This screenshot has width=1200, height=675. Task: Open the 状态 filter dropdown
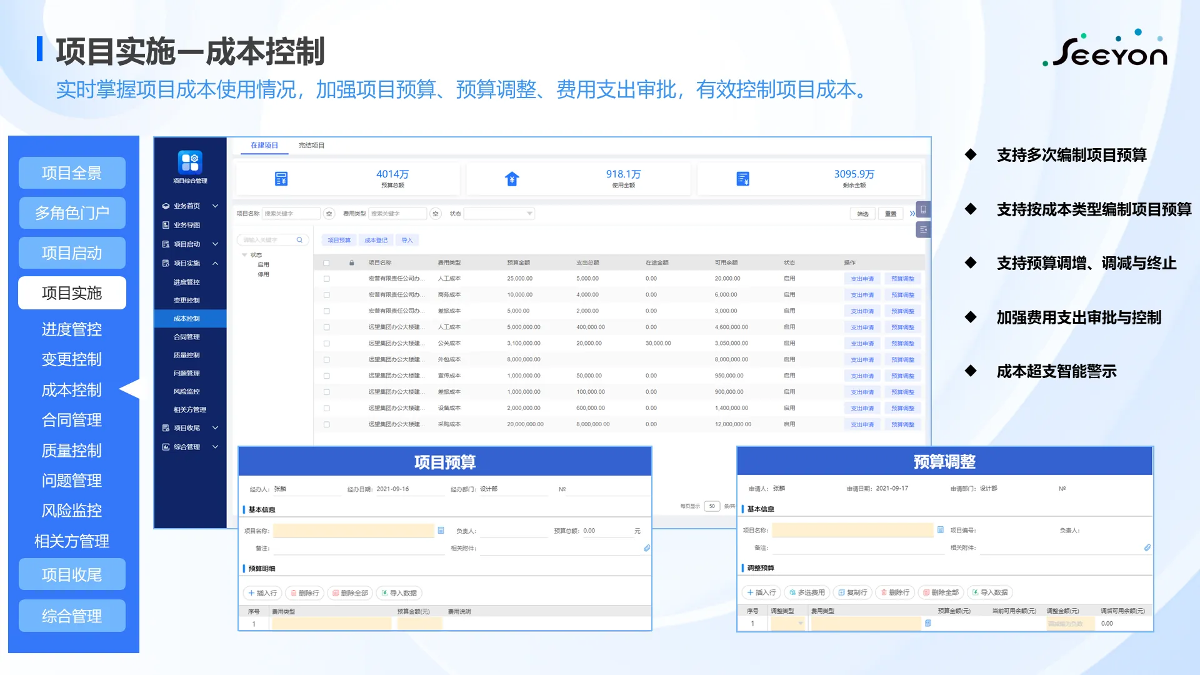tap(499, 214)
